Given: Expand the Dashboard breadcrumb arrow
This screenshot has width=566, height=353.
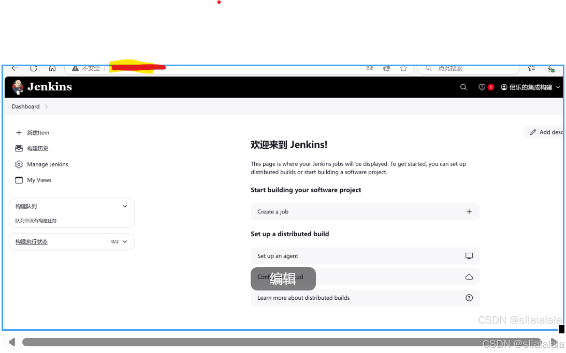Looking at the screenshot, I should pyautogui.click(x=46, y=106).
